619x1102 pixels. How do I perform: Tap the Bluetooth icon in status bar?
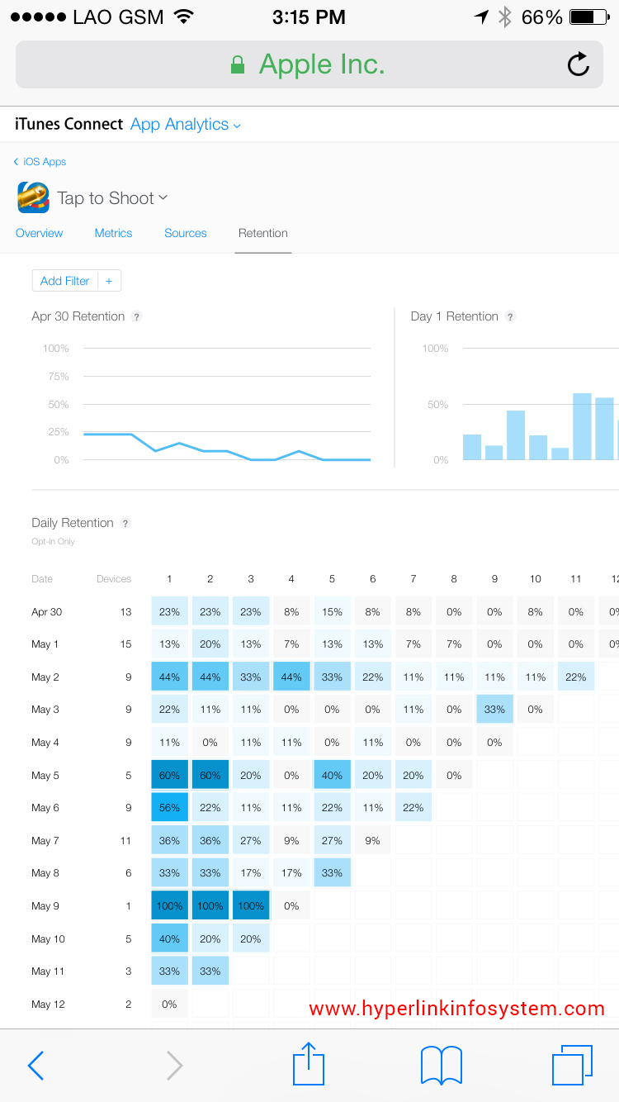click(505, 17)
